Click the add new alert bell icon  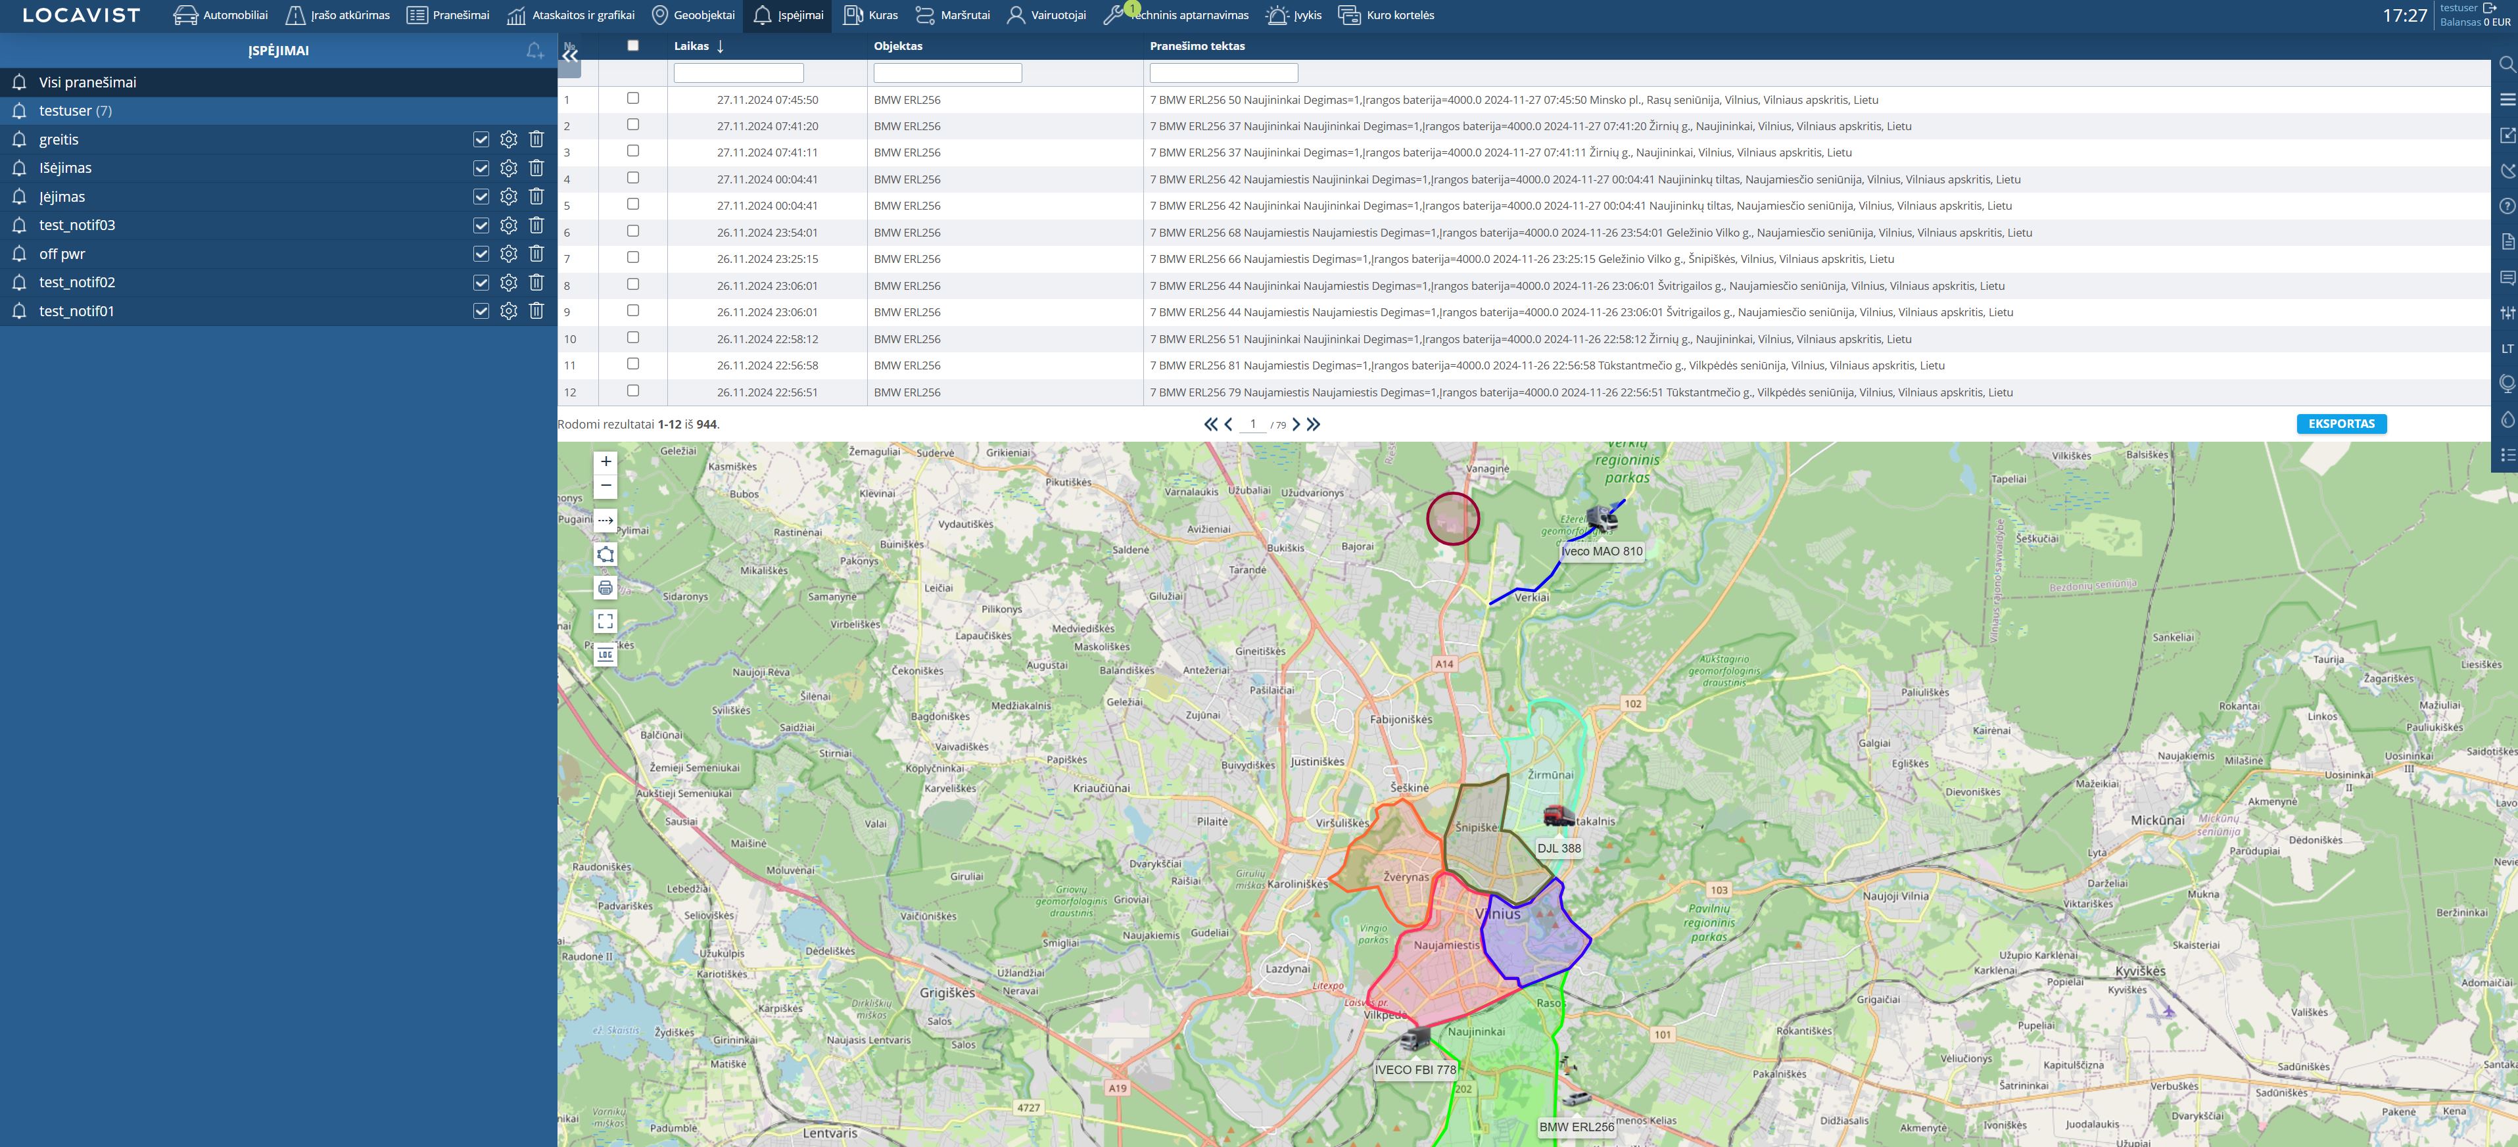click(534, 51)
